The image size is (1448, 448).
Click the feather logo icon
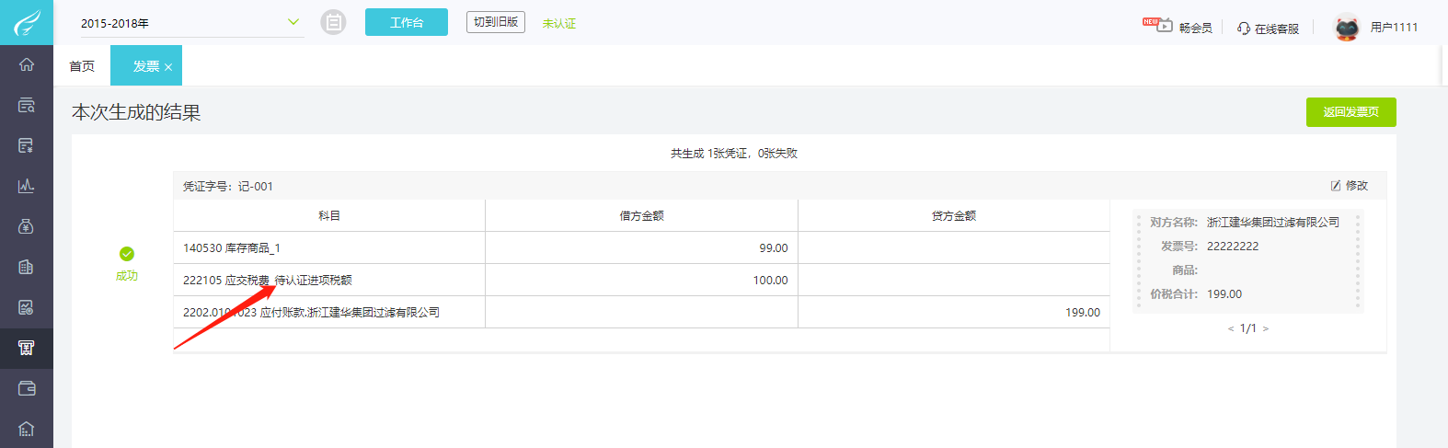click(27, 22)
